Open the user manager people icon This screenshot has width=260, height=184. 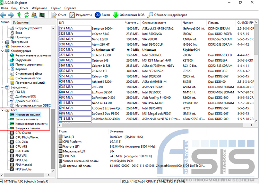click(x=34, y=15)
